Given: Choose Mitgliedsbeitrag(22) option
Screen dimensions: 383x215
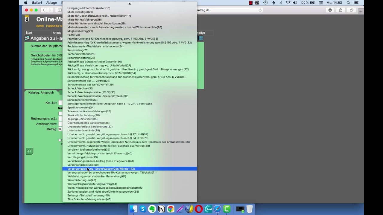Looking at the screenshot, I should (130, 31).
